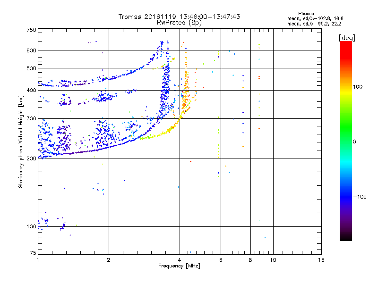Click the 'RwPretec (8p)' subtitle
This screenshot has height=283, width=378.
pos(179,23)
